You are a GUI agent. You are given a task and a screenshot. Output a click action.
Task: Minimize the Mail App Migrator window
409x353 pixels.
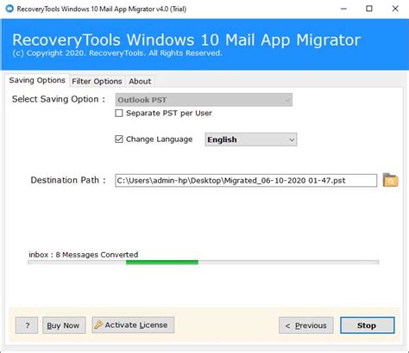pyautogui.click(x=343, y=9)
